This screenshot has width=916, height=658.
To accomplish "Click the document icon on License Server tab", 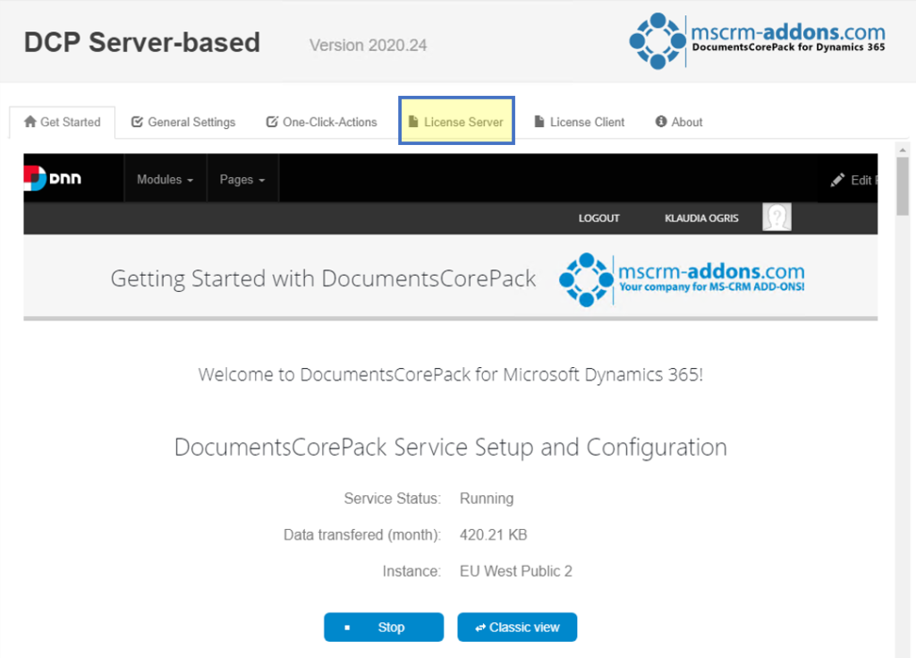I will tap(414, 121).
